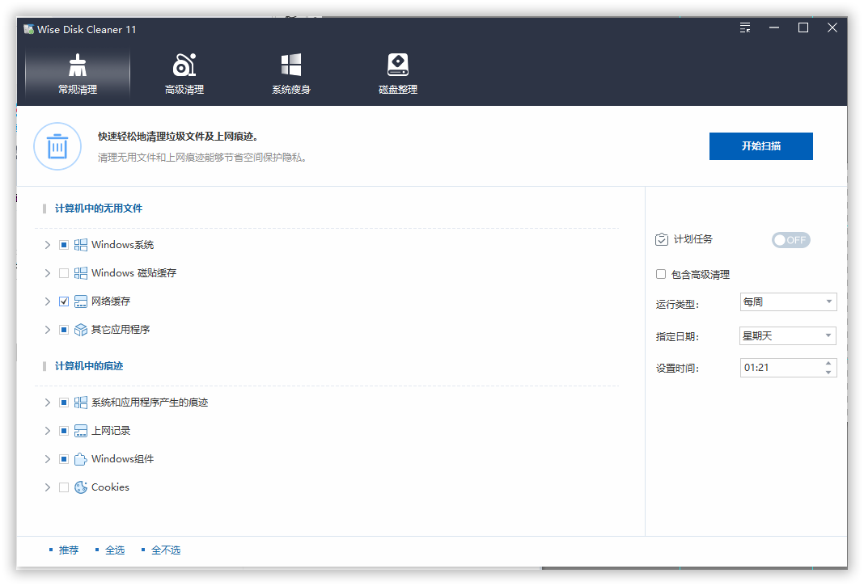Click the 推荐 link
The width and height of the screenshot is (864, 586).
click(69, 550)
